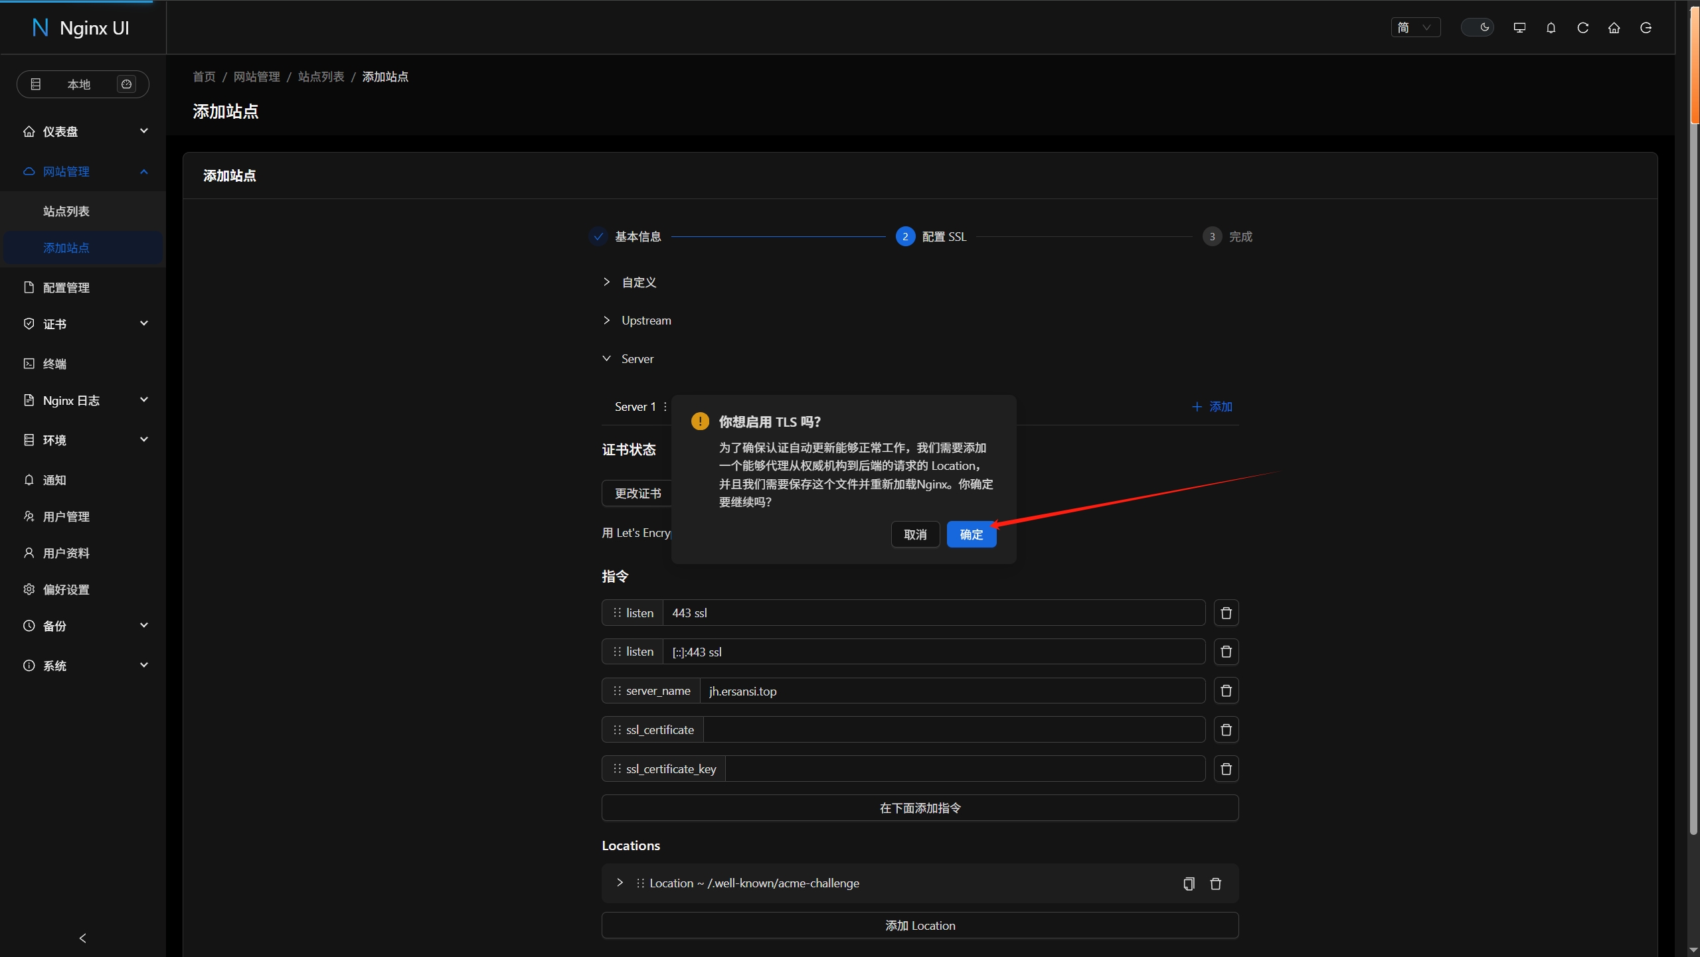The height and width of the screenshot is (957, 1700).
Task: Copy the acme-challenge Location
Action: click(x=1189, y=883)
